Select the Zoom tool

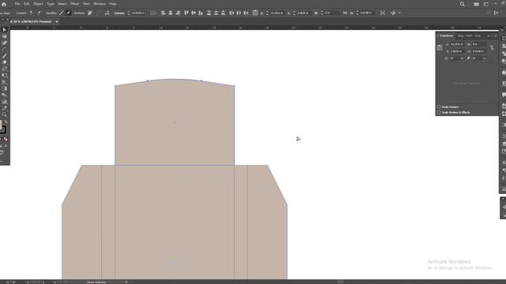pyautogui.click(x=5, y=114)
